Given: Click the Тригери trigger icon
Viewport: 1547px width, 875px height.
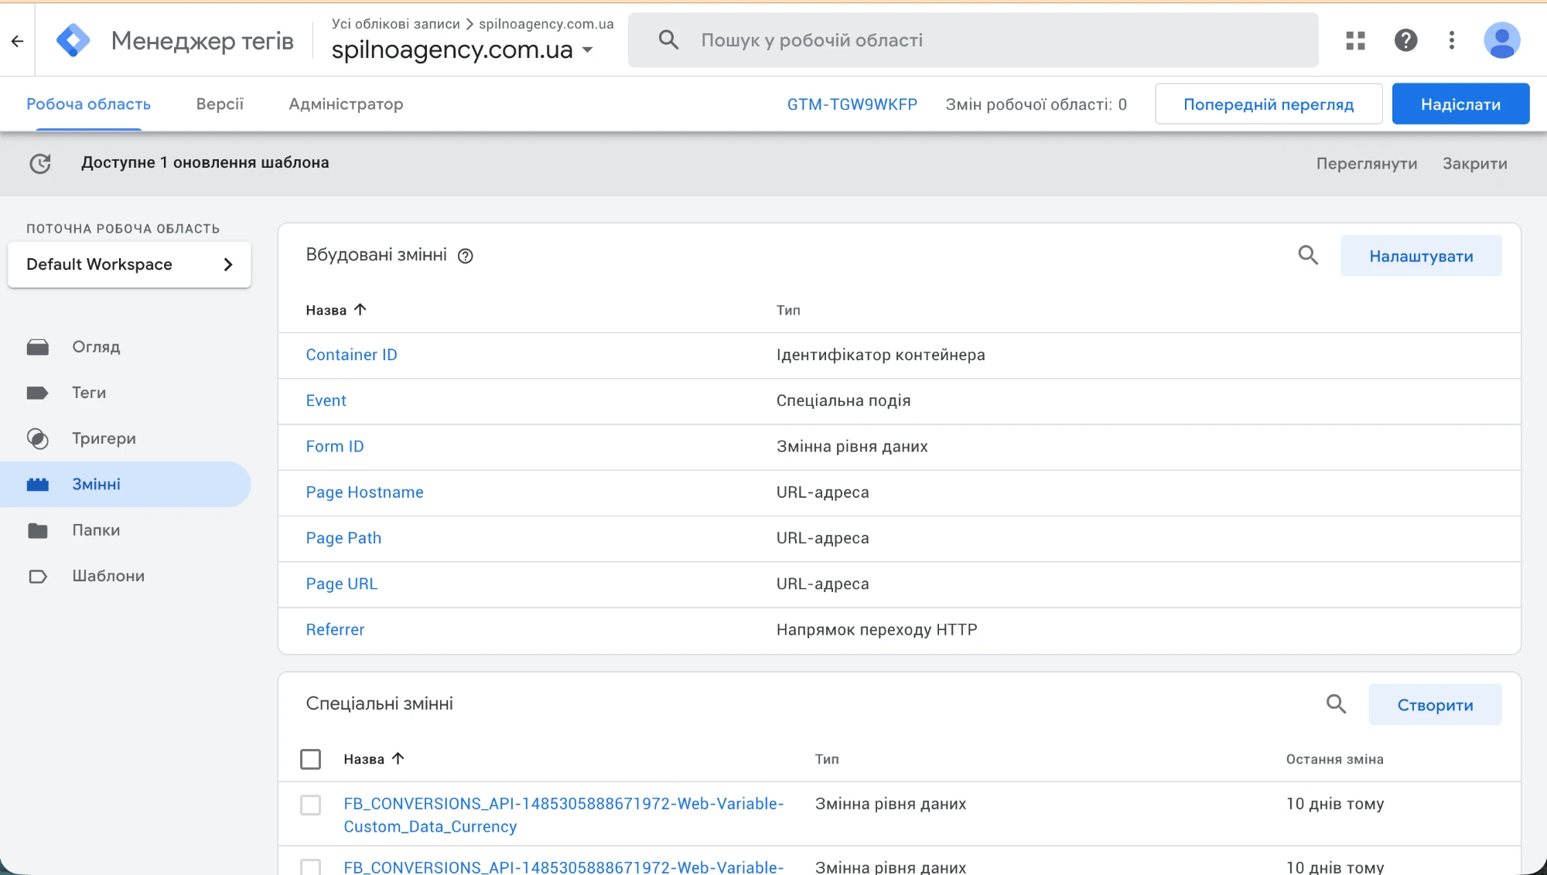Looking at the screenshot, I should point(37,439).
